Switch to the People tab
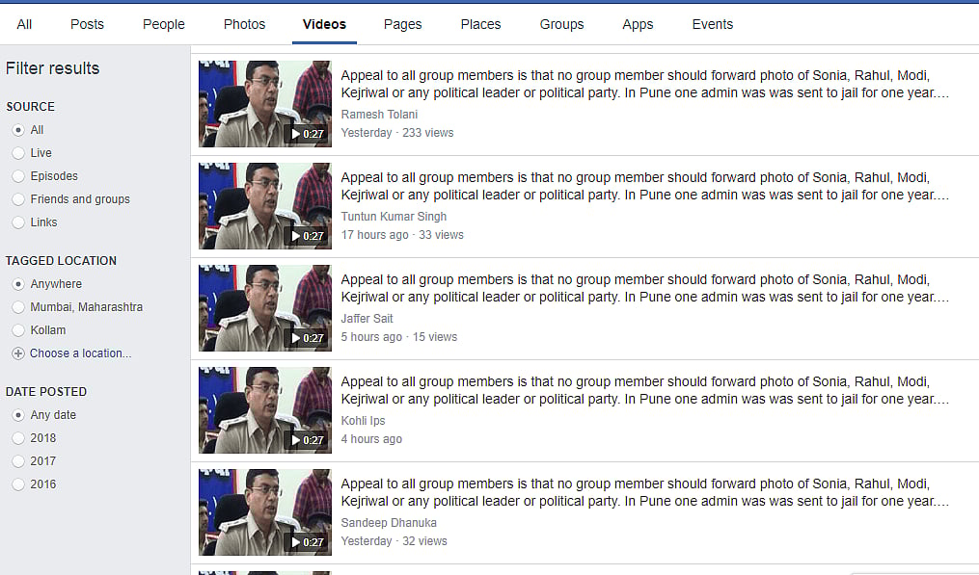This screenshot has height=575, width=979. coord(163,24)
